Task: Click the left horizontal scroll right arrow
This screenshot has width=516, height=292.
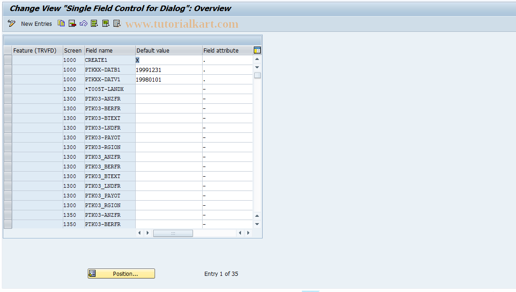Action: click(x=148, y=233)
